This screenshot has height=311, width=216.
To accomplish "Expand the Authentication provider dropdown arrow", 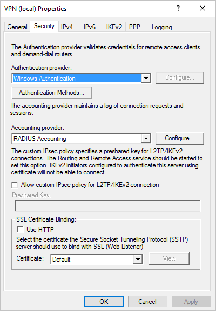I will pos(146,79).
